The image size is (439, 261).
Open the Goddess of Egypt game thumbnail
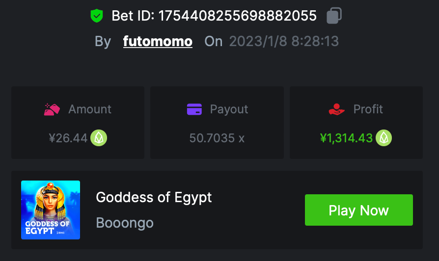(51, 210)
